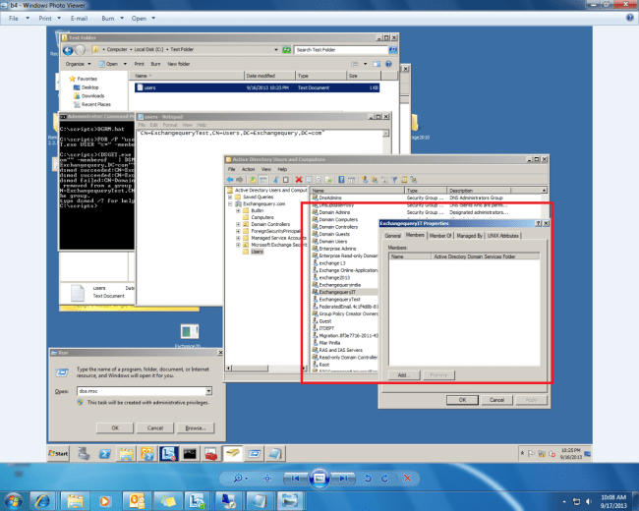This screenshot has width=639, height=511.
Task: Delete the photo with red X
Action: pos(406,477)
